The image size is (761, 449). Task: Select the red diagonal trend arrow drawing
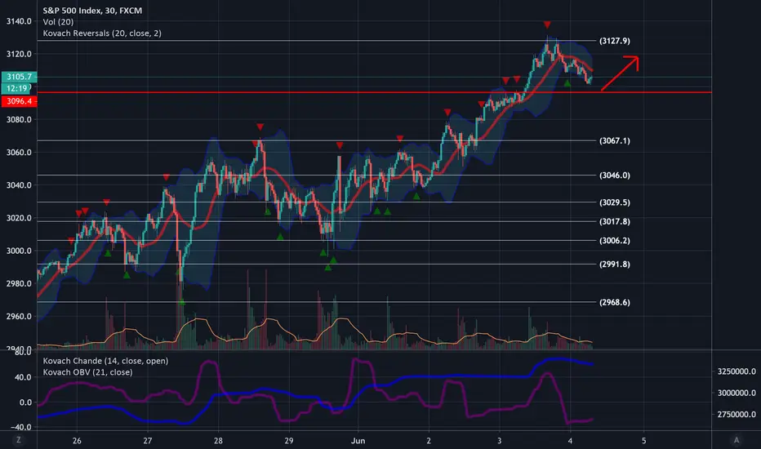[x=620, y=73]
